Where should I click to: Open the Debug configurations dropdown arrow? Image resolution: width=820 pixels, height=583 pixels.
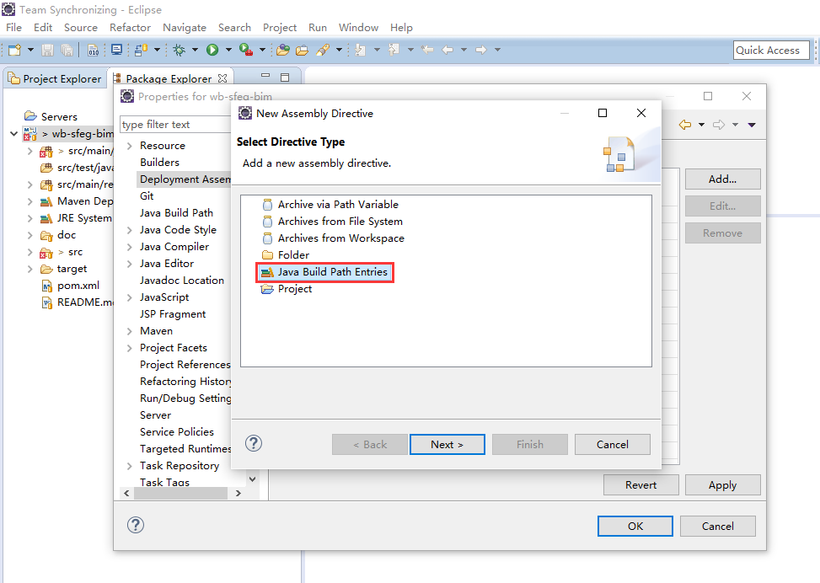click(195, 50)
